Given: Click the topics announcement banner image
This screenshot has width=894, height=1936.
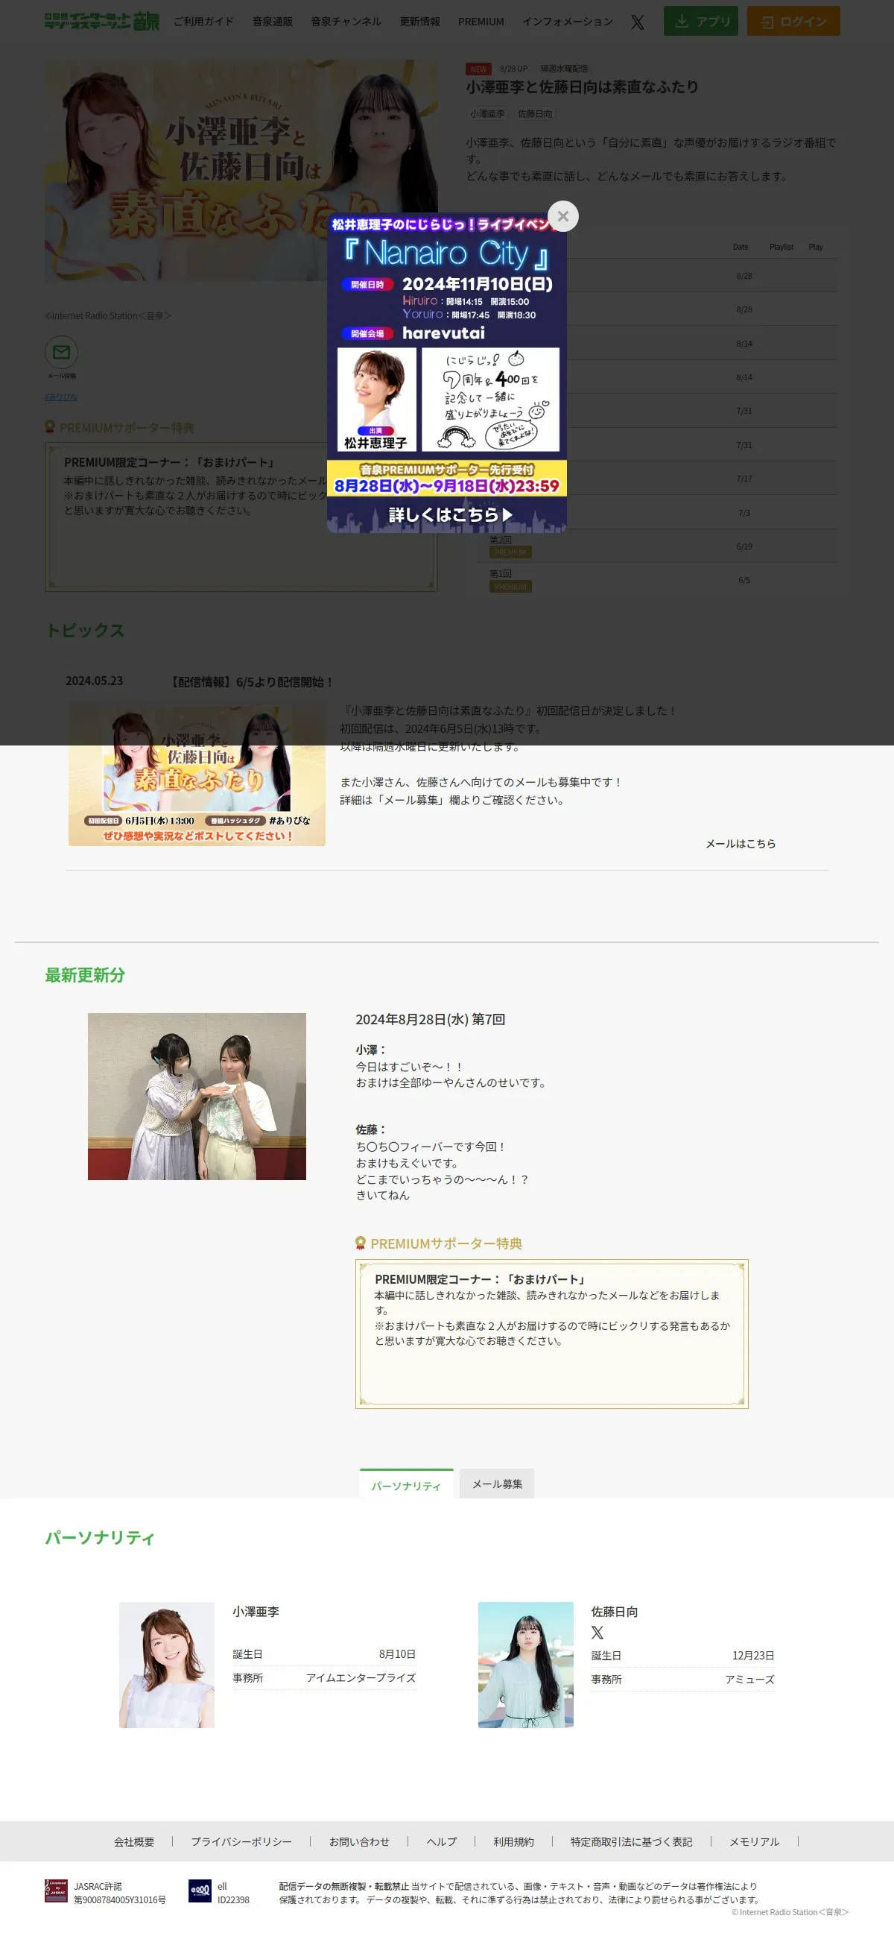Looking at the screenshot, I should [x=197, y=774].
